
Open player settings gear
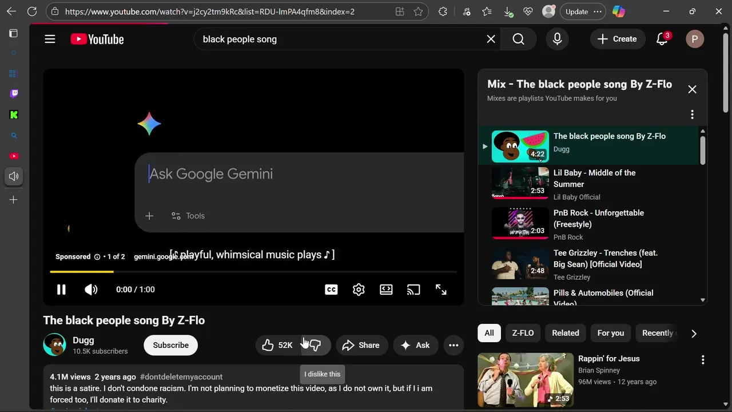coord(359,290)
